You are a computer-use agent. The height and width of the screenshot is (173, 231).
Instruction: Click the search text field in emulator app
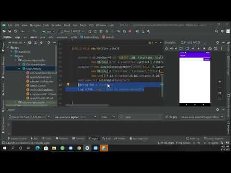(x=192, y=60)
